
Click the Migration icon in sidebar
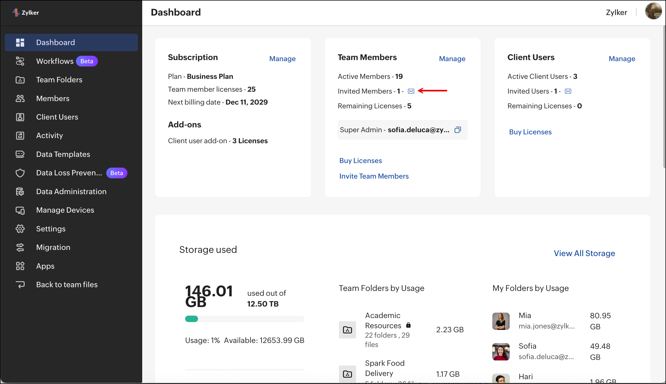pos(20,247)
